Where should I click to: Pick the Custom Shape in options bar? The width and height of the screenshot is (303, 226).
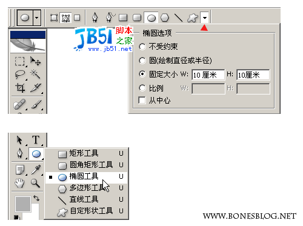pos(193,18)
